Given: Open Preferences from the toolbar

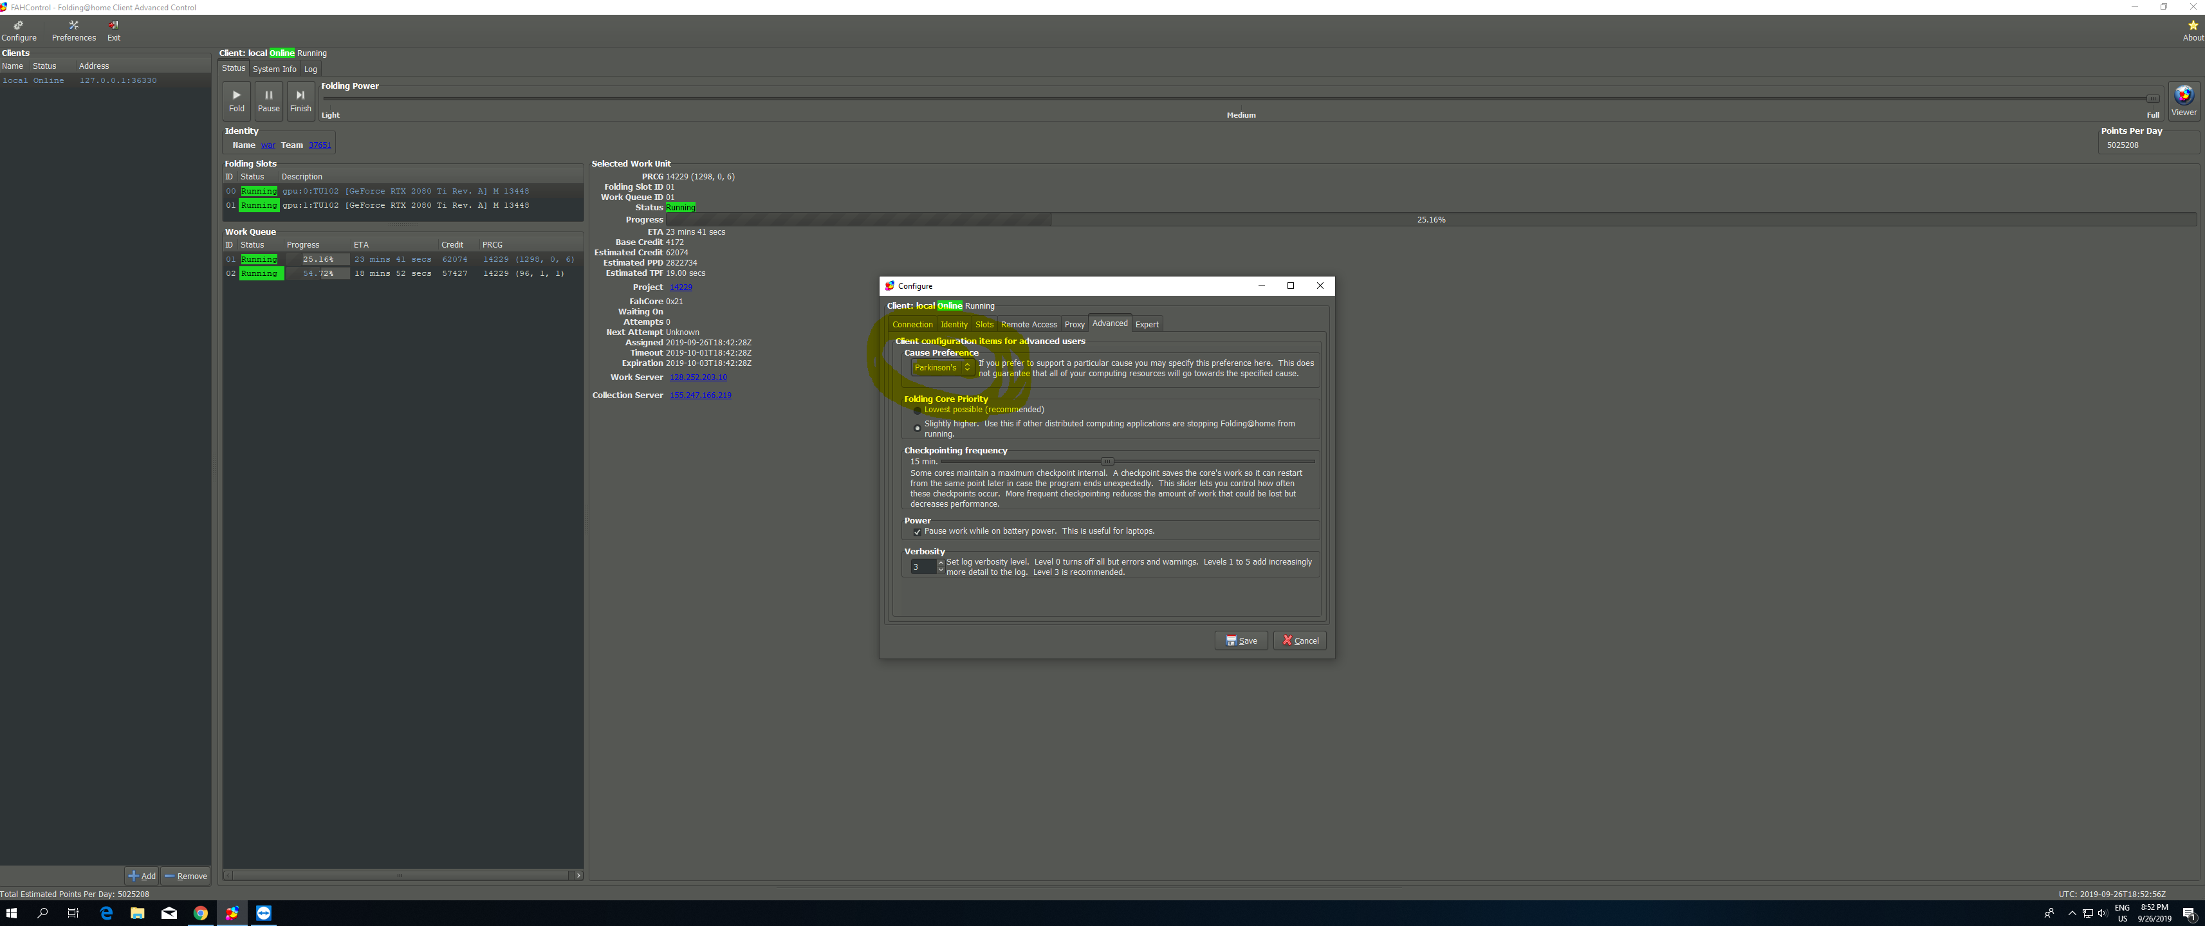Looking at the screenshot, I should (x=73, y=31).
